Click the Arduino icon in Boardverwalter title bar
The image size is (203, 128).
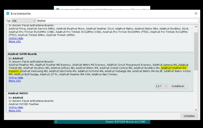[7, 13]
